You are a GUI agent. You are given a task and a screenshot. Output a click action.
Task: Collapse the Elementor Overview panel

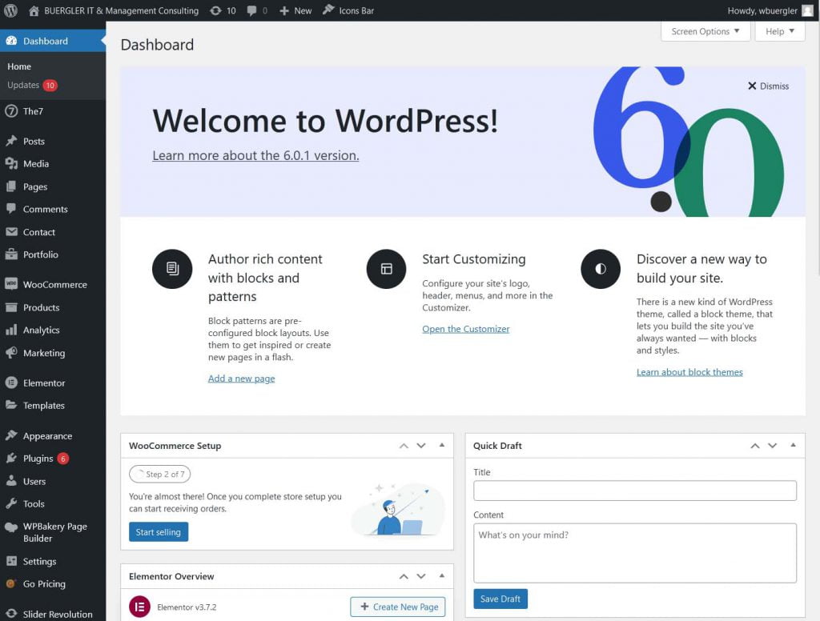[x=442, y=576]
